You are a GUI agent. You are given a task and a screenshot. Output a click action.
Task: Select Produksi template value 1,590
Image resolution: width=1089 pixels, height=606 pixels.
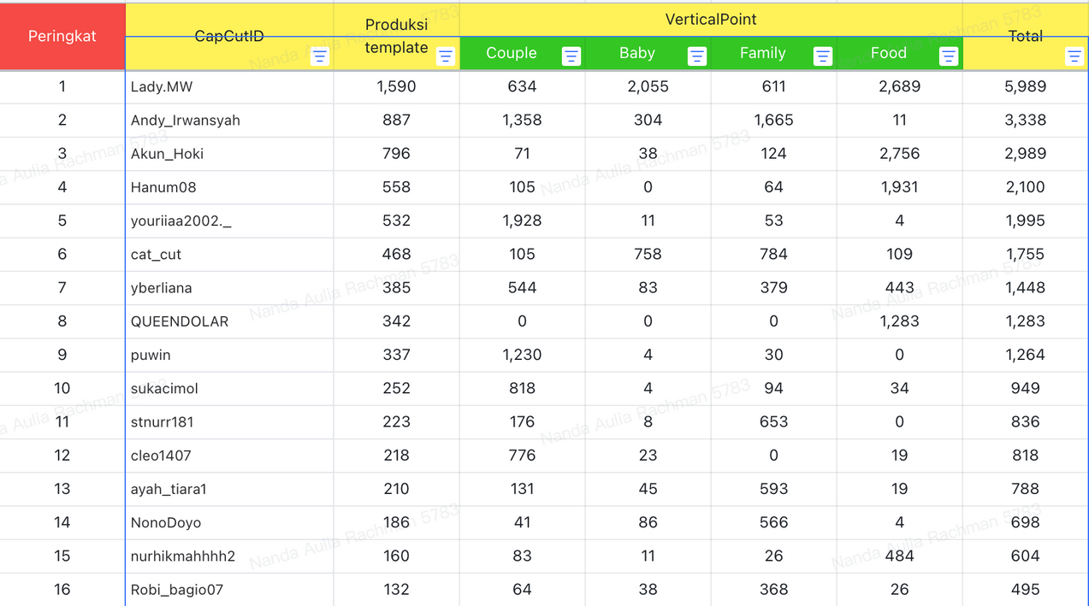pos(396,86)
